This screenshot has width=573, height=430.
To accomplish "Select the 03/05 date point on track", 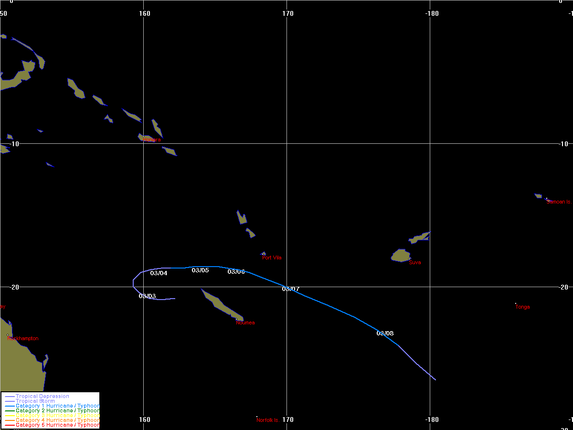I will 200,270.
